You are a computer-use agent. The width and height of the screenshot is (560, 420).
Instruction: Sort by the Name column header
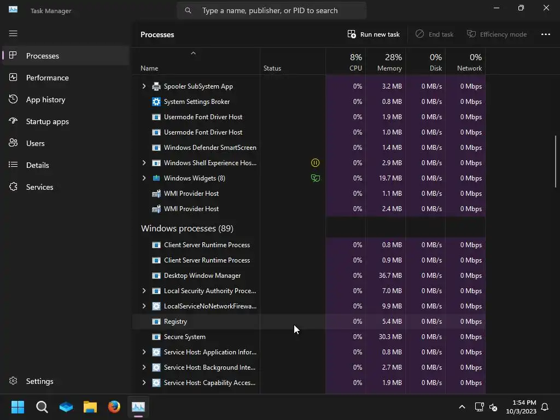196,62
